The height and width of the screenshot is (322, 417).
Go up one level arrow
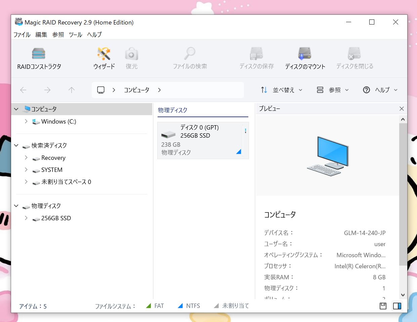(71, 90)
